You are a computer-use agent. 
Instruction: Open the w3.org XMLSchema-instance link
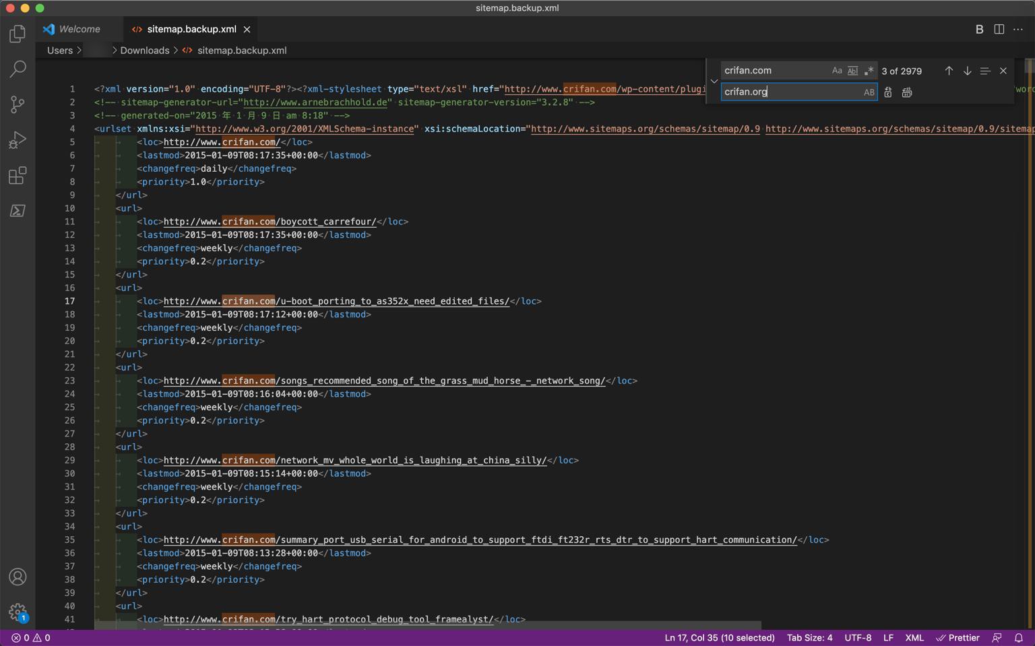point(305,129)
